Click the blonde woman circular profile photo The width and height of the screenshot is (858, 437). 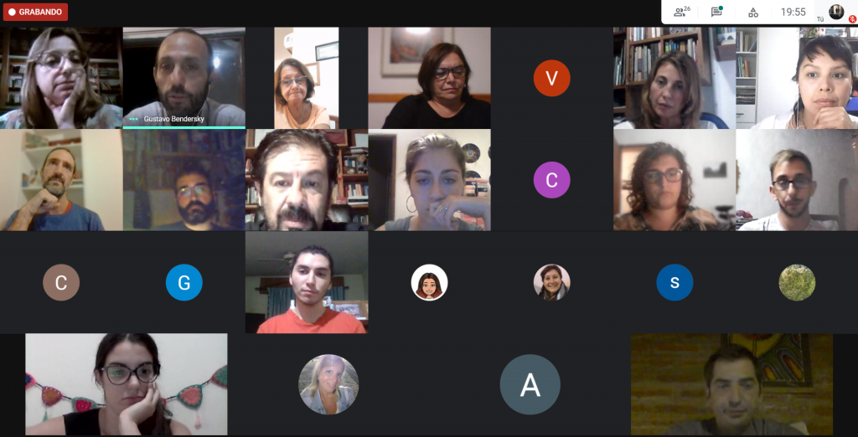point(328,384)
